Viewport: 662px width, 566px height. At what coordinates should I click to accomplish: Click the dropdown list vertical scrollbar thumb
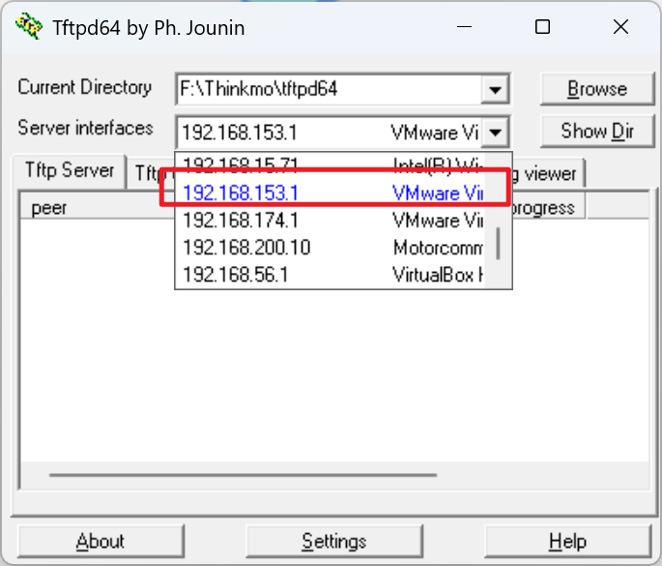coord(498,244)
